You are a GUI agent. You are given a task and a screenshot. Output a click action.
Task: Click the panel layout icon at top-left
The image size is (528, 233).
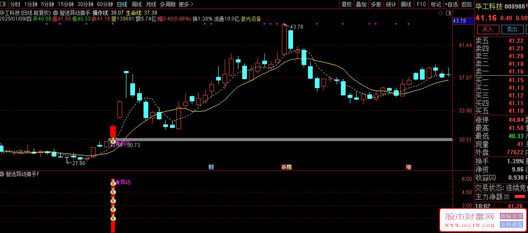[x=4, y=4]
